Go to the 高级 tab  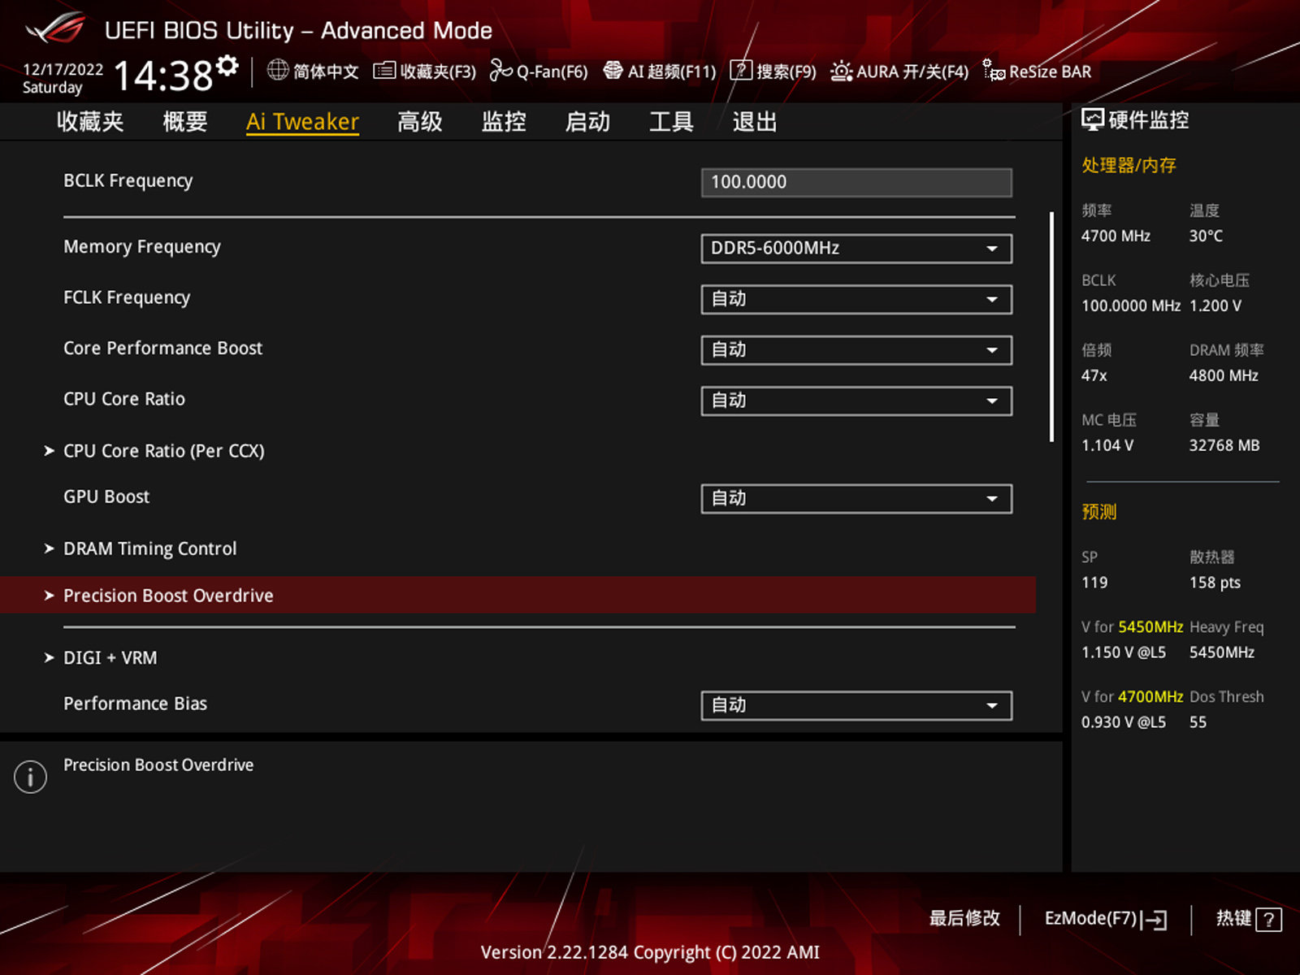pos(420,122)
